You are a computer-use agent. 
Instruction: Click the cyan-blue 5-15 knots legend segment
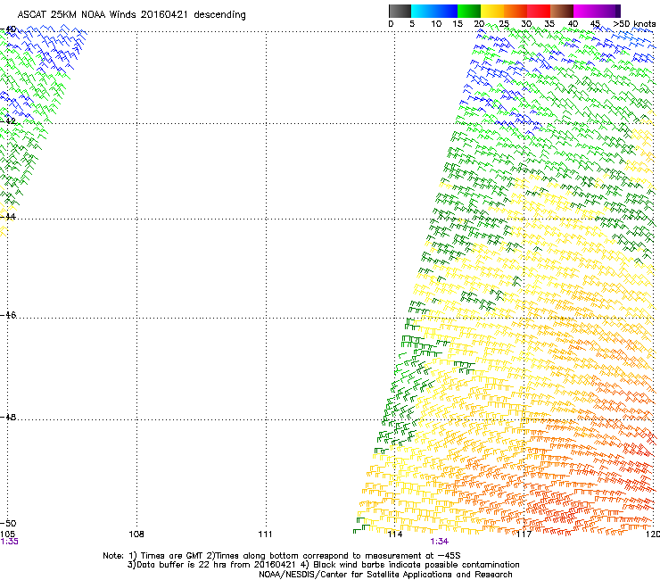tap(434, 11)
